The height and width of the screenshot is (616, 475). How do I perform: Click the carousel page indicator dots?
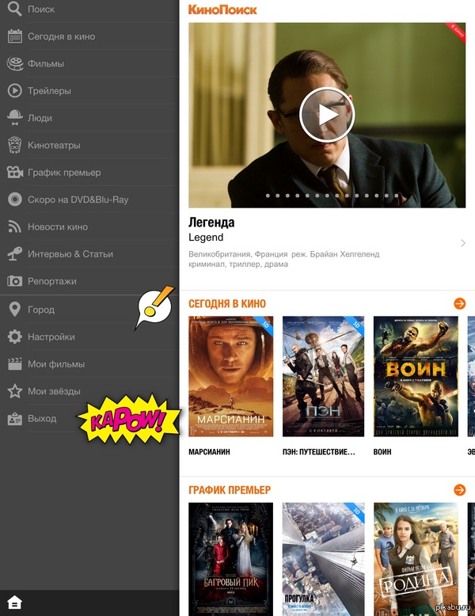326,195
